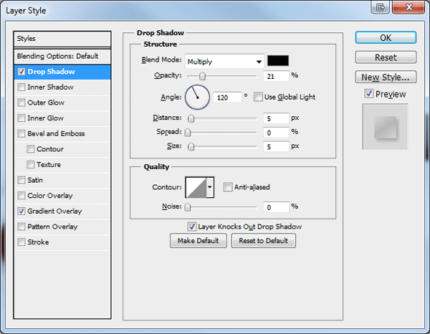Image resolution: width=430 pixels, height=334 pixels.
Task: Click the Angle value field
Action: coord(228,97)
